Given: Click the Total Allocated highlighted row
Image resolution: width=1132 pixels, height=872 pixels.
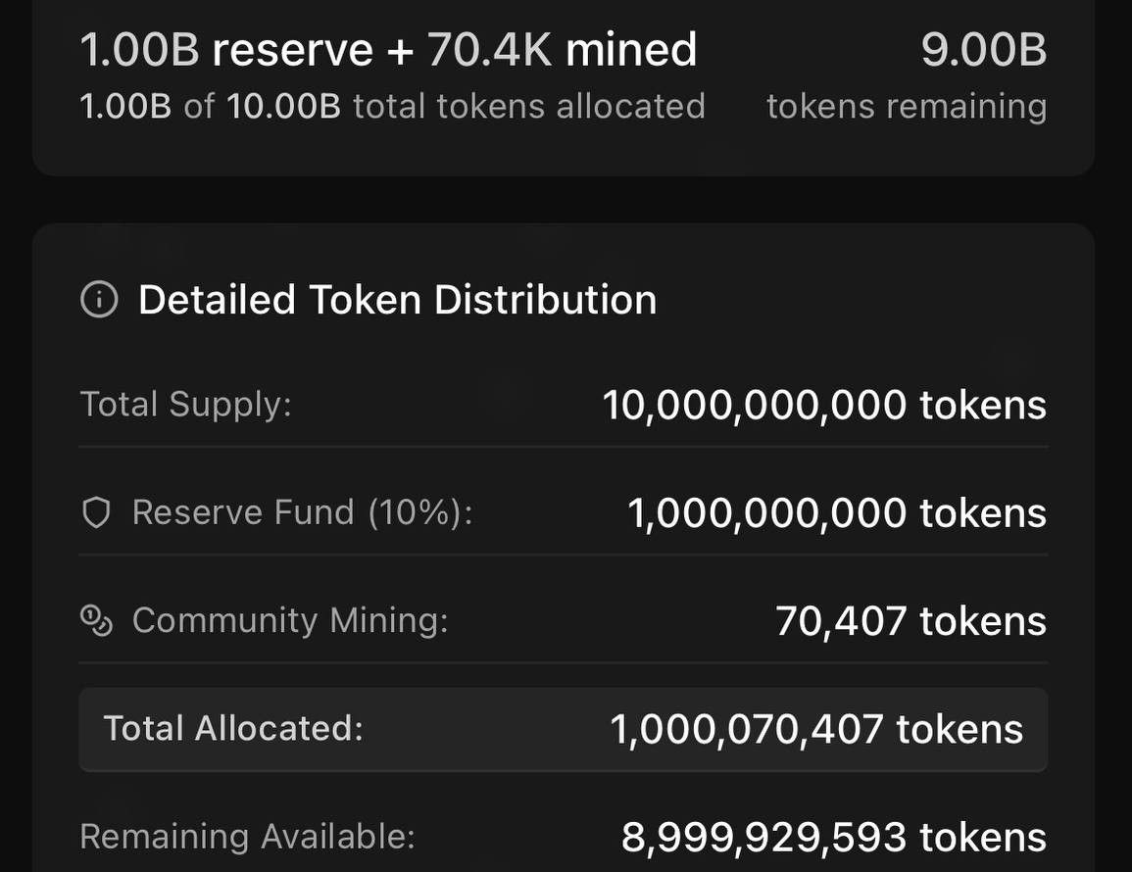Looking at the screenshot, I should (564, 730).
